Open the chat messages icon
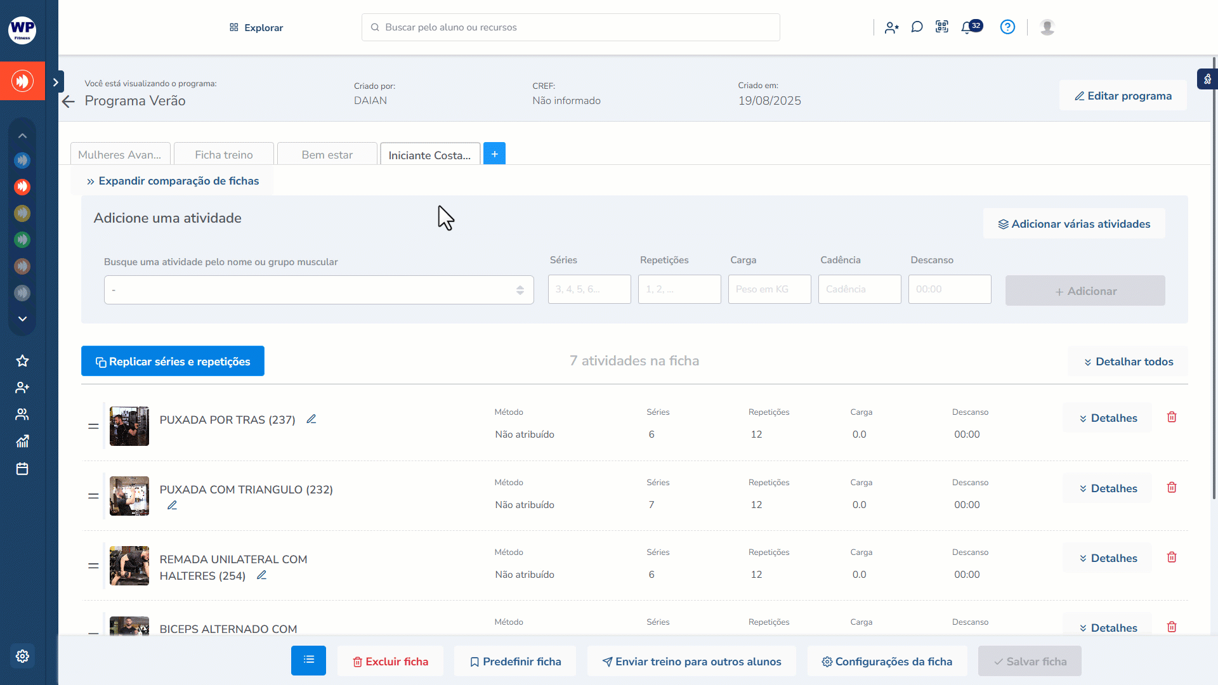 pos(917,27)
